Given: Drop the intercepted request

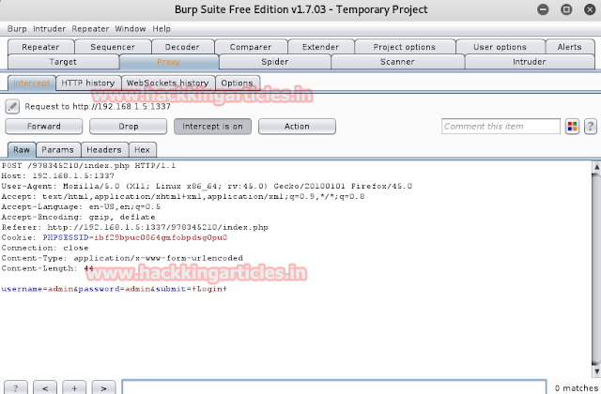Looking at the screenshot, I should (128, 127).
